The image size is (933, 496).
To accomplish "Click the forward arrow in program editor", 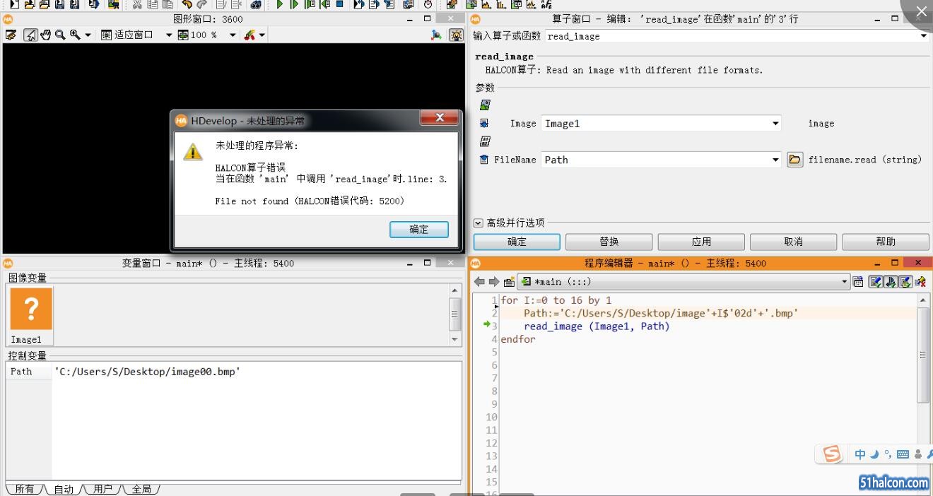I will 494,282.
